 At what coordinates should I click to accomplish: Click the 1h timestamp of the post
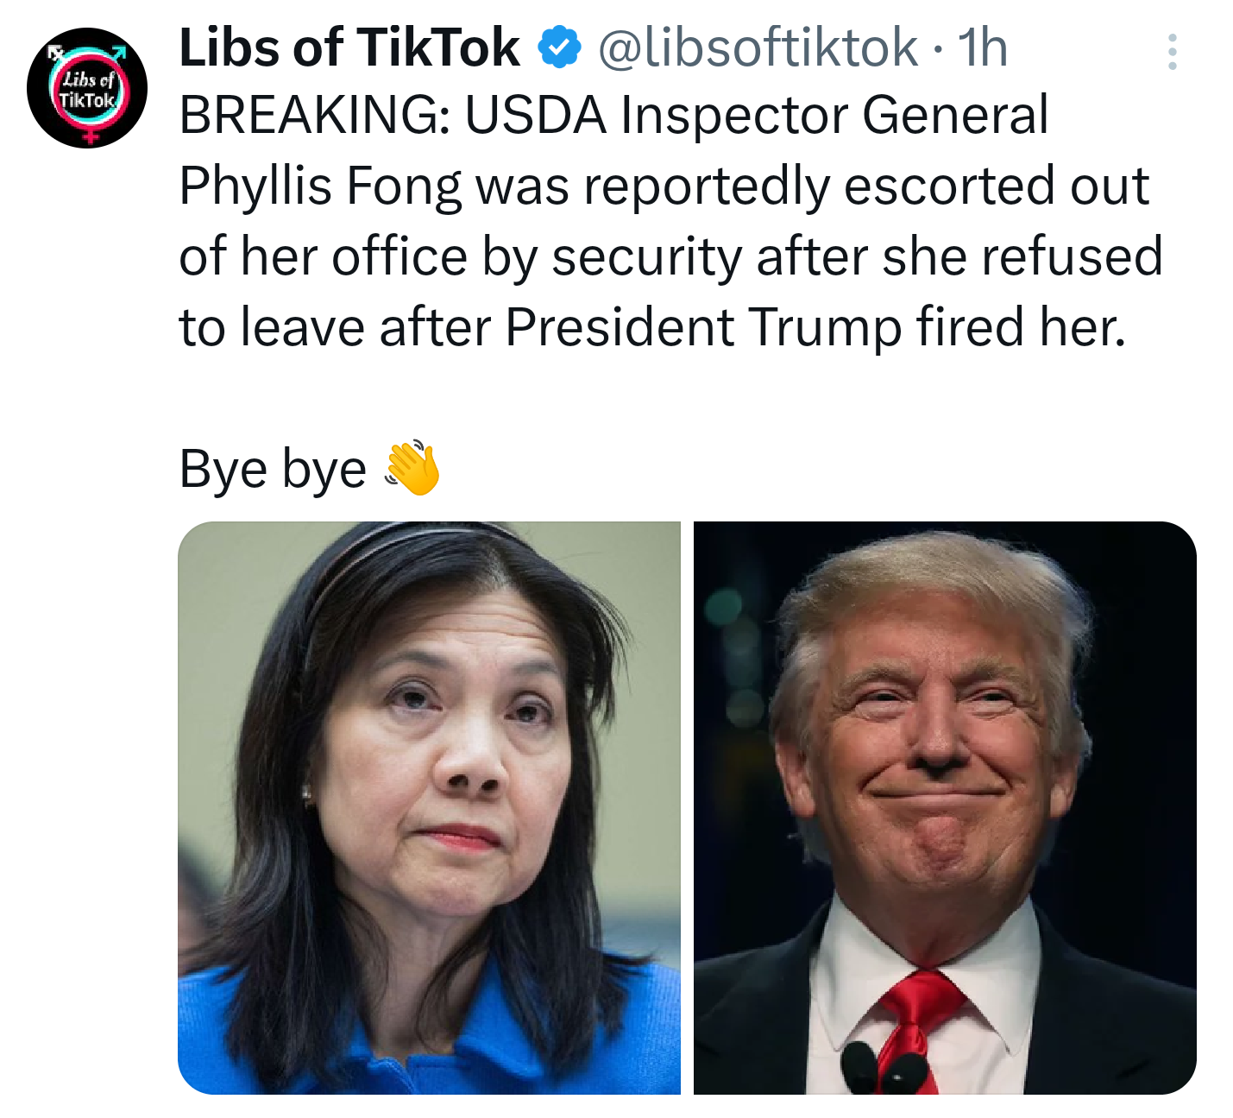[983, 47]
